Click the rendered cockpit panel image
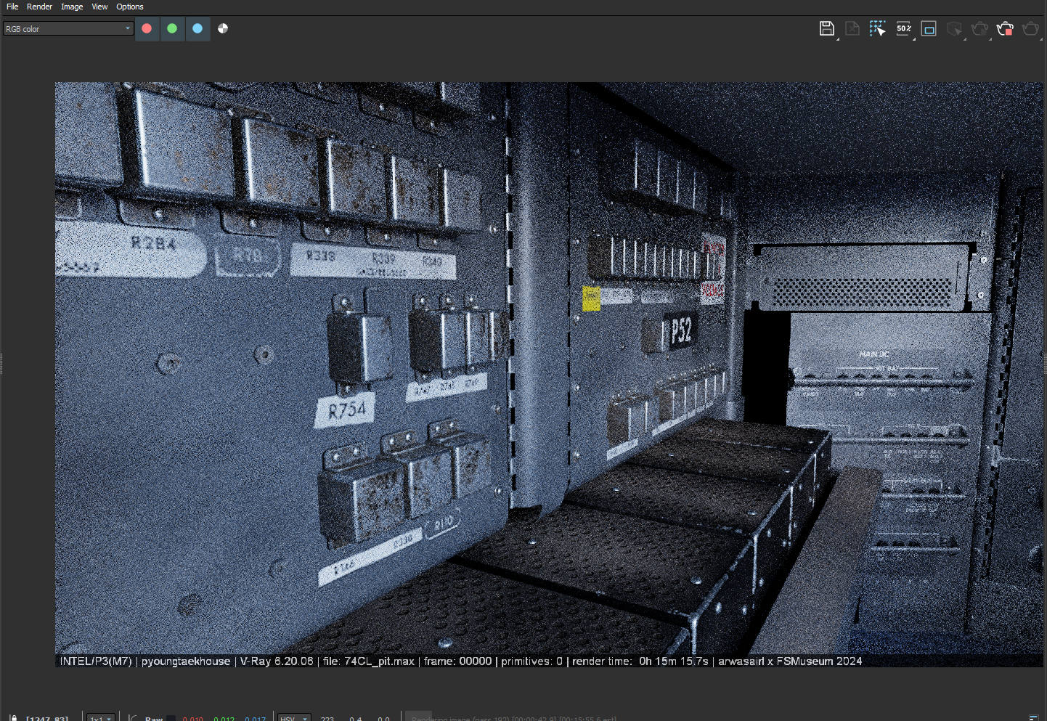 (549, 374)
